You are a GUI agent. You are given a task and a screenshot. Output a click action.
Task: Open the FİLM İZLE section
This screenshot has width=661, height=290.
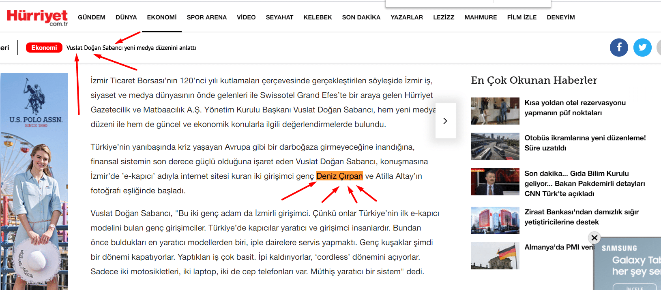point(522,17)
